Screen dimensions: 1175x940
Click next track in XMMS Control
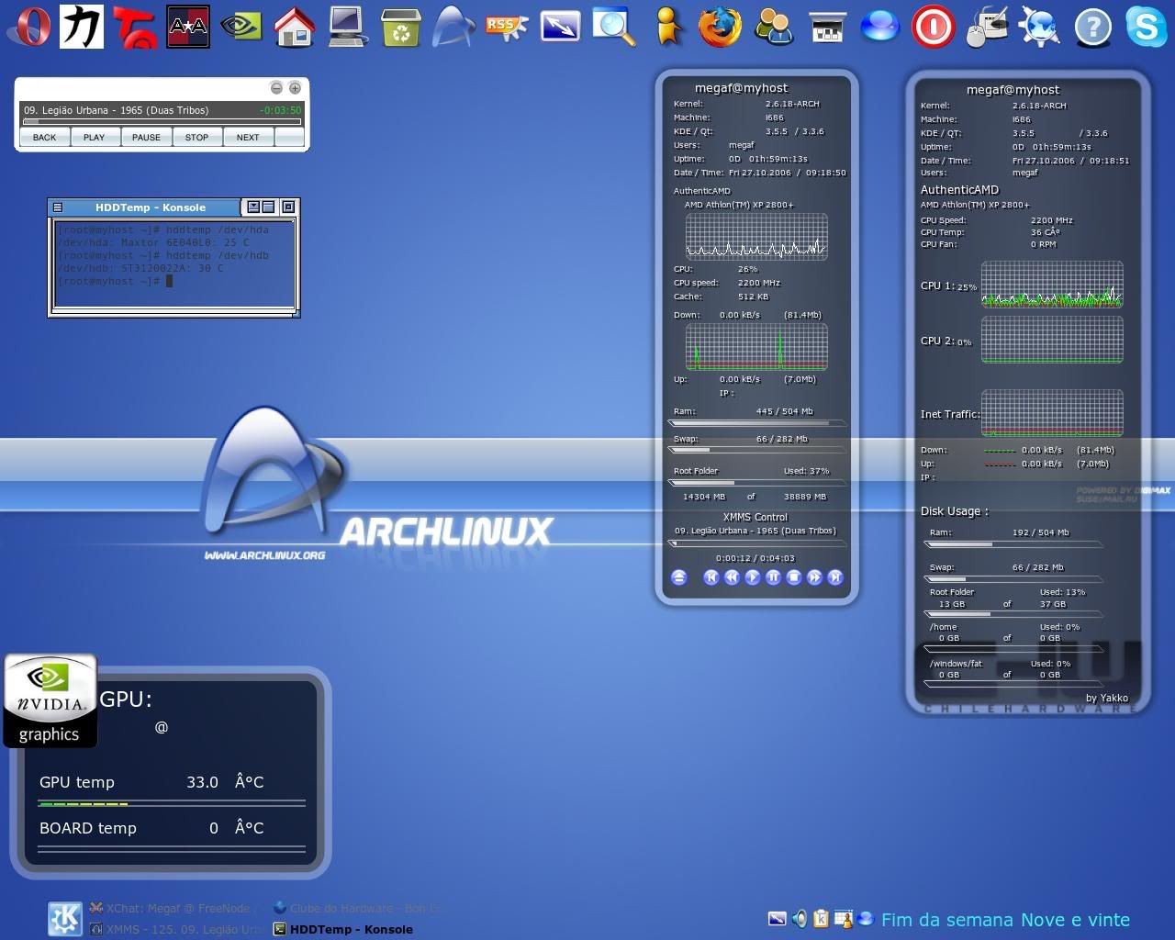tap(835, 577)
